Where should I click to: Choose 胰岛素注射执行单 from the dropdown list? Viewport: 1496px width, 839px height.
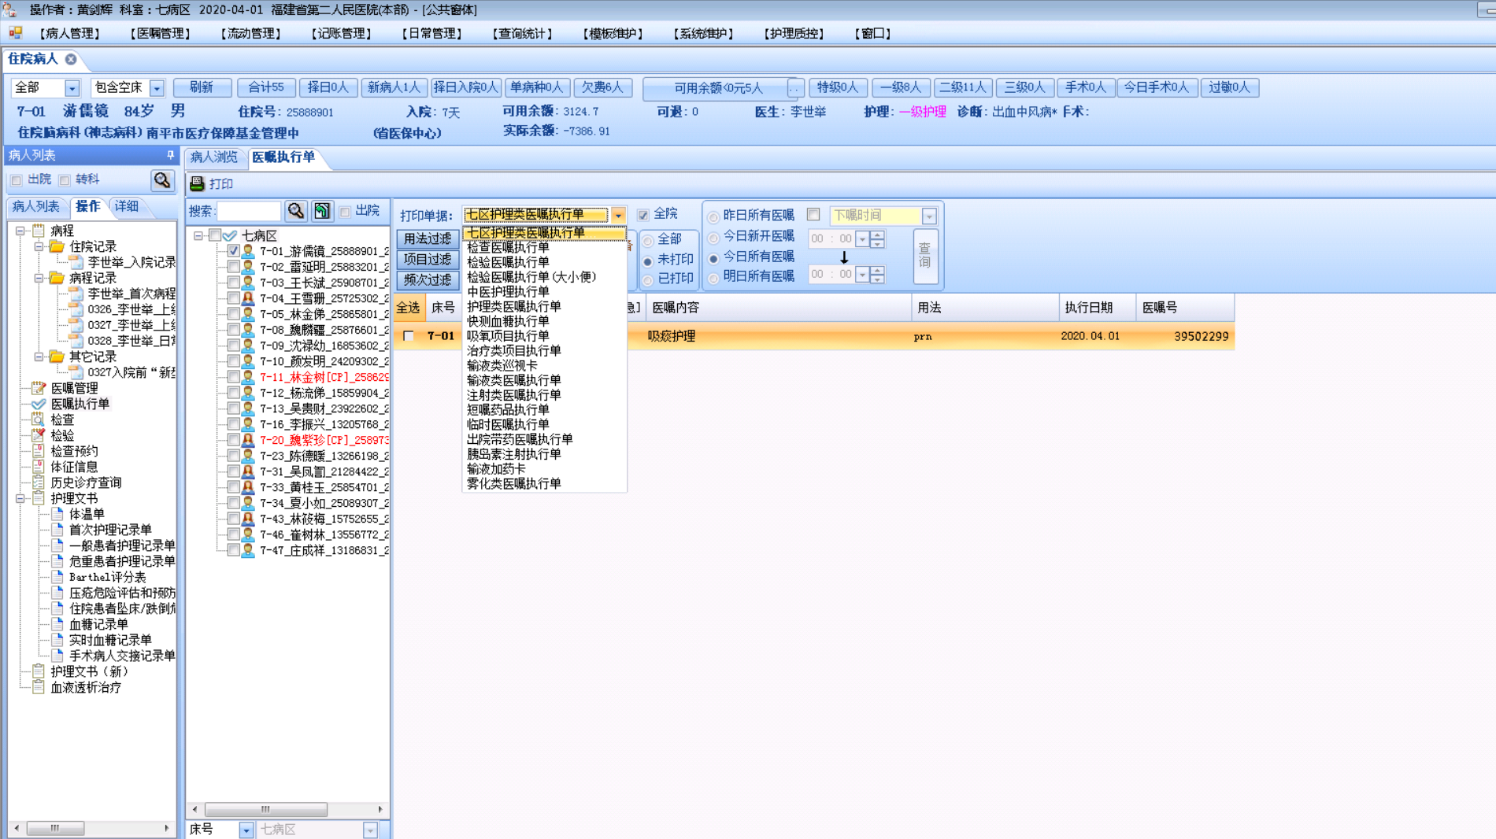click(514, 454)
